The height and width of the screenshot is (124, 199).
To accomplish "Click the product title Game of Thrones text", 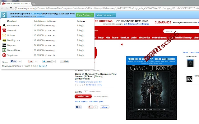I will pyautogui.click(x=95, y=76).
